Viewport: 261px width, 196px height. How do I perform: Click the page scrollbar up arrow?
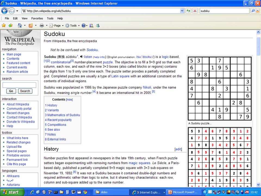[258, 32]
